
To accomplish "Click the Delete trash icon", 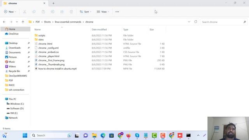I will click(71, 12).
